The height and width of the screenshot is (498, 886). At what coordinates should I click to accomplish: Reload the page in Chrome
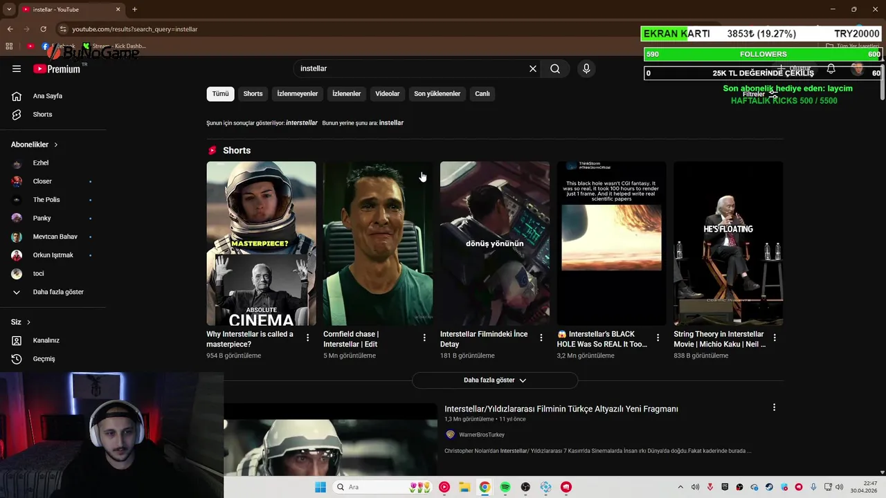pos(43,29)
